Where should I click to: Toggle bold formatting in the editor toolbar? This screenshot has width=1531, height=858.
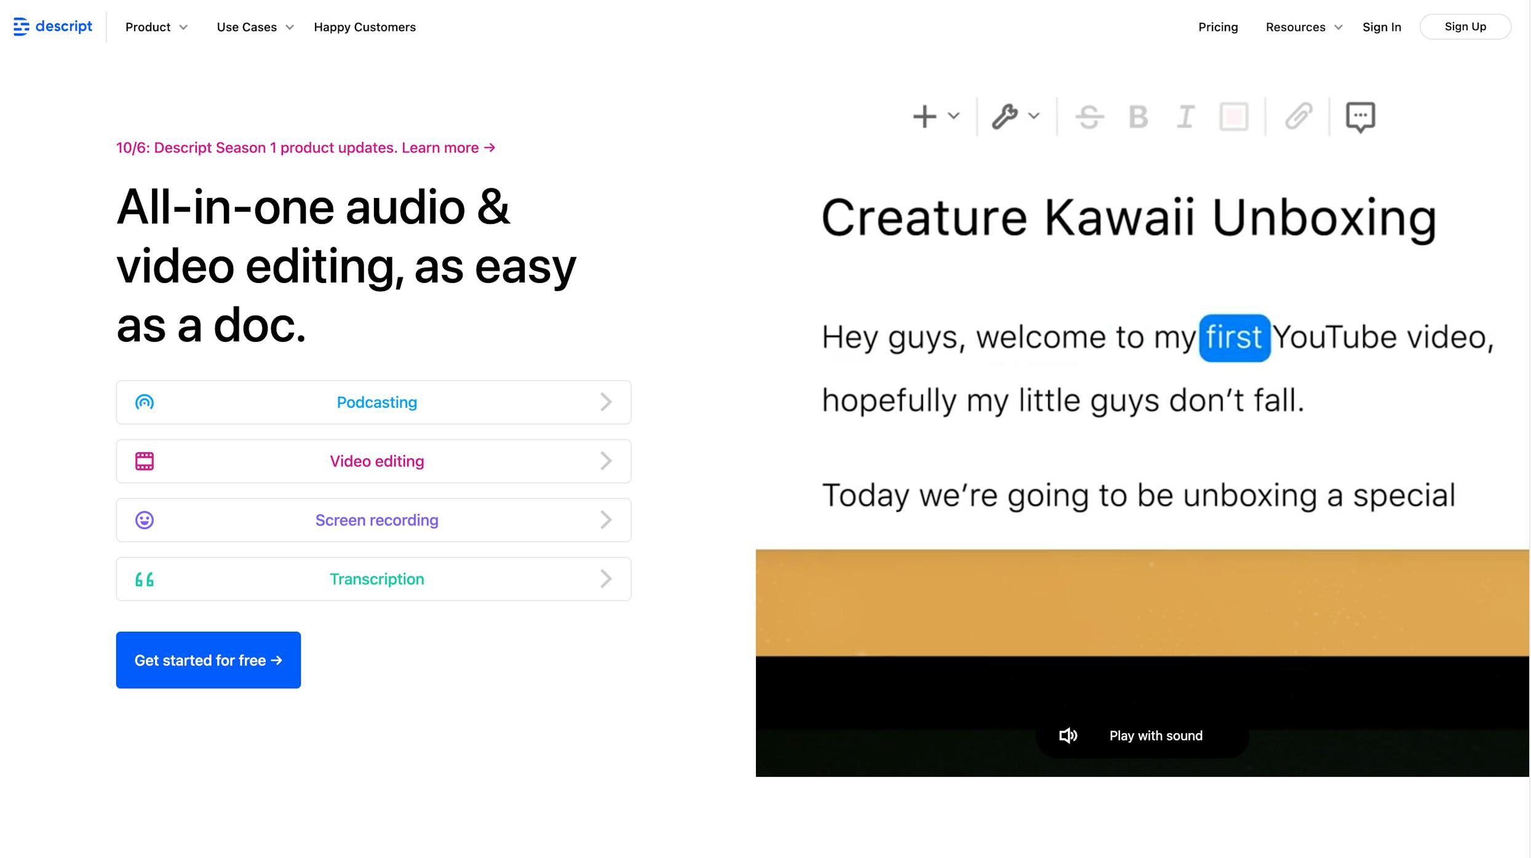pos(1137,117)
